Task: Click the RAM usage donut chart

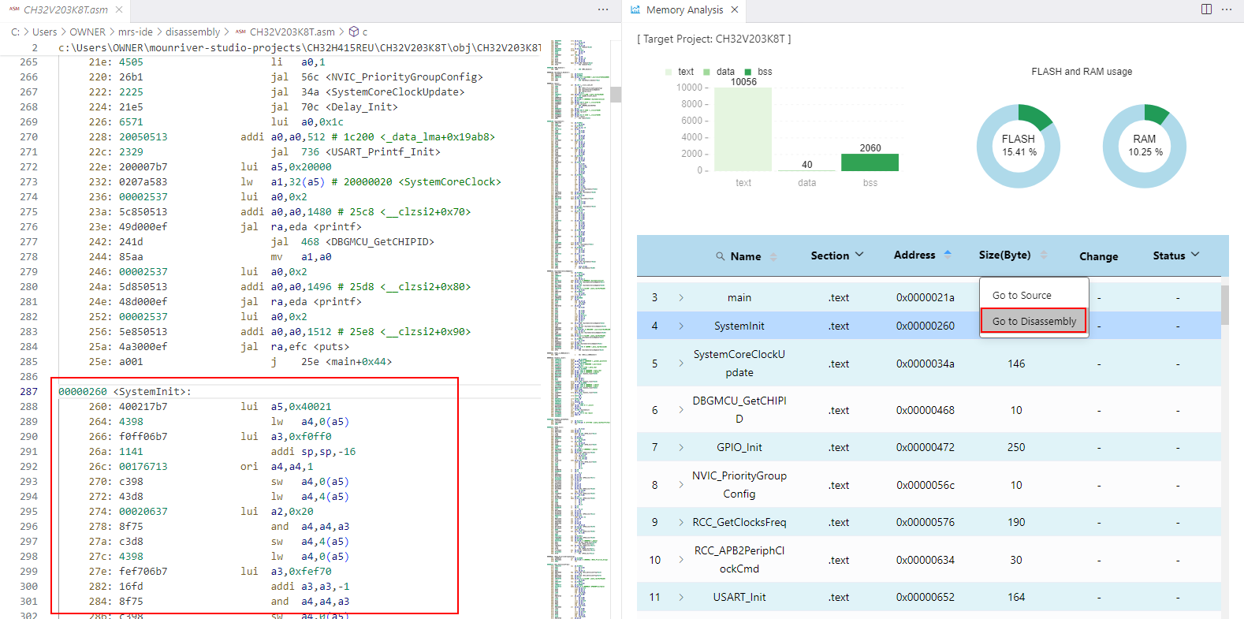Action: (1145, 146)
